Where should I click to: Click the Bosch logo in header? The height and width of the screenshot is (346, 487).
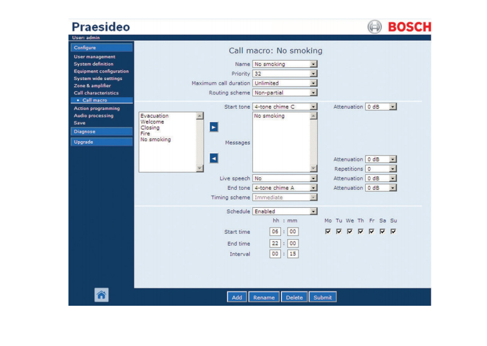[x=399, y=27]
